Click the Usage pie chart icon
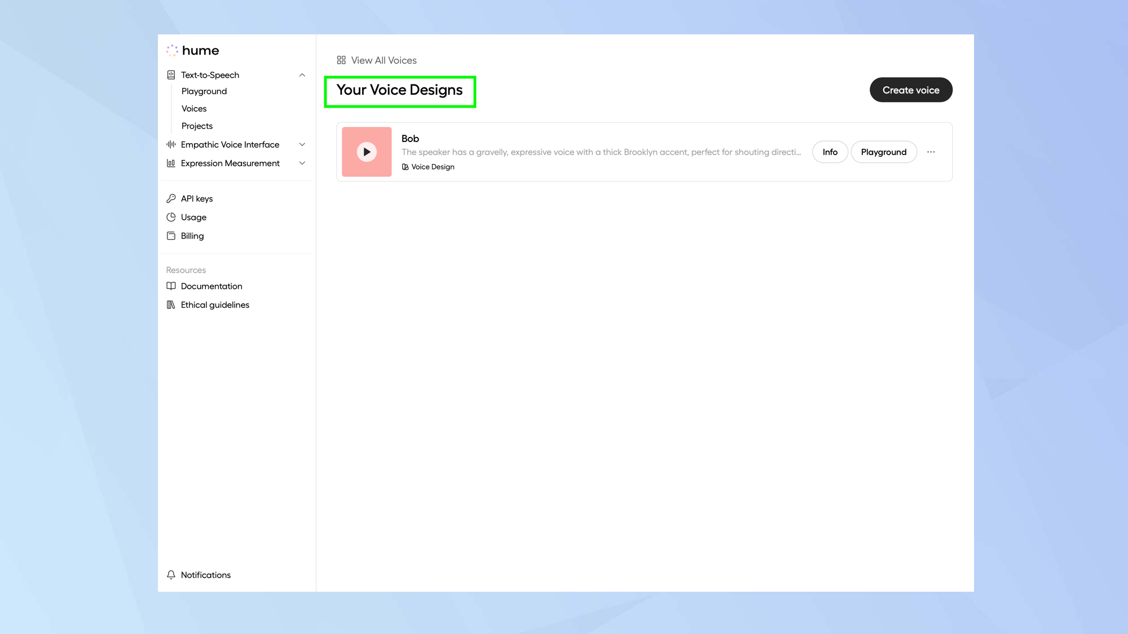Screen dimensions: 1128x634 (x=171, y=217)
